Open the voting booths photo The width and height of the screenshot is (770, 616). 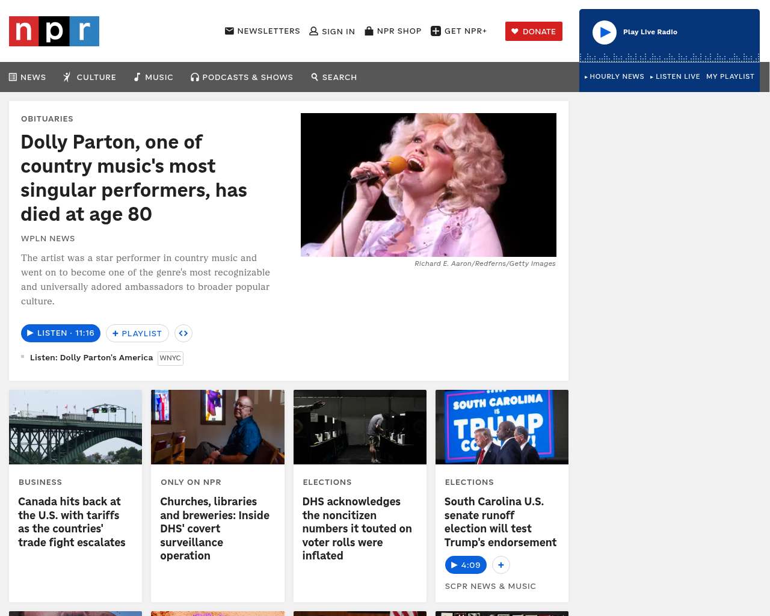tap(360, 427)
